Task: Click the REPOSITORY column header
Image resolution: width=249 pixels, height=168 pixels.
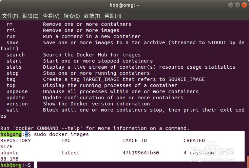Action: [x=15, y=140]
